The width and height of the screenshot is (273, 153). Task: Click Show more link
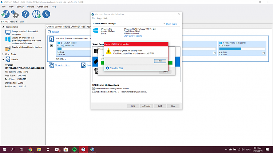[x=171, y=24]
